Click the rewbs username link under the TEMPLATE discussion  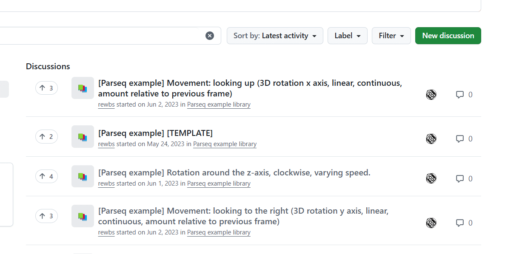point(106,144)
